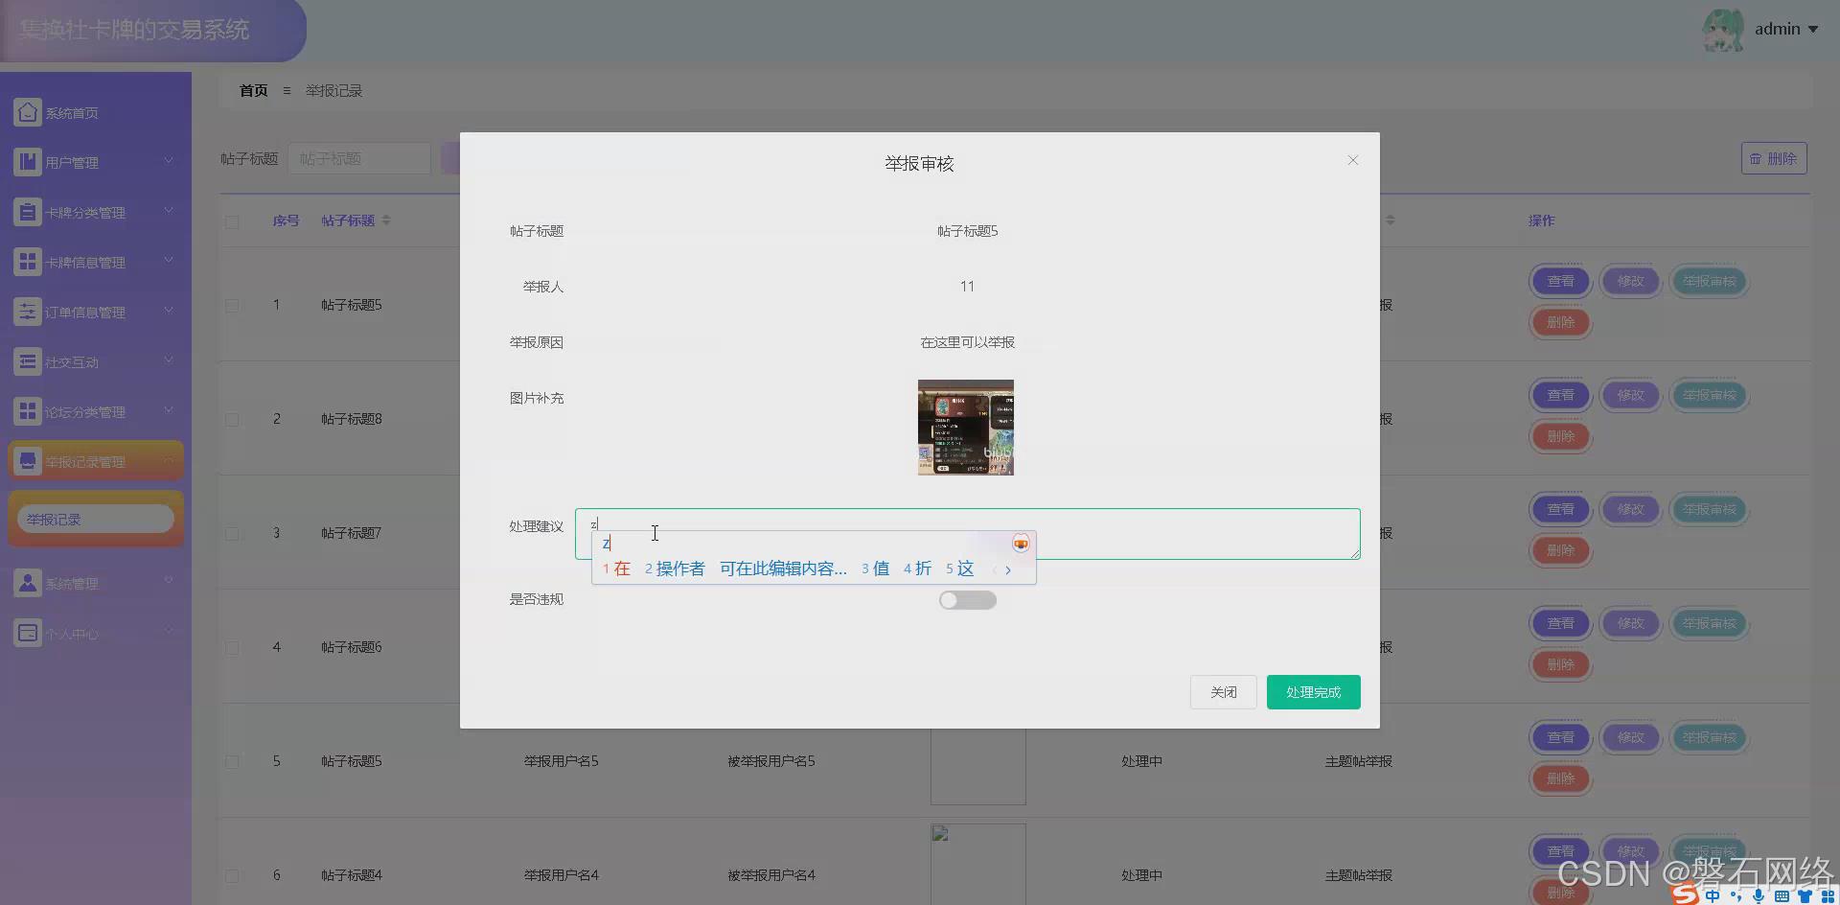
Task: Select the 订单信息管理 sliders icon
Action: coord(27,311)
